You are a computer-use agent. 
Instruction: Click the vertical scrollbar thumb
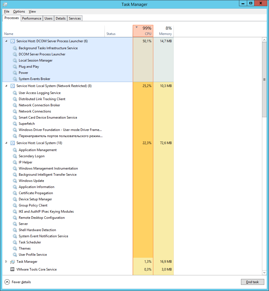264,79
